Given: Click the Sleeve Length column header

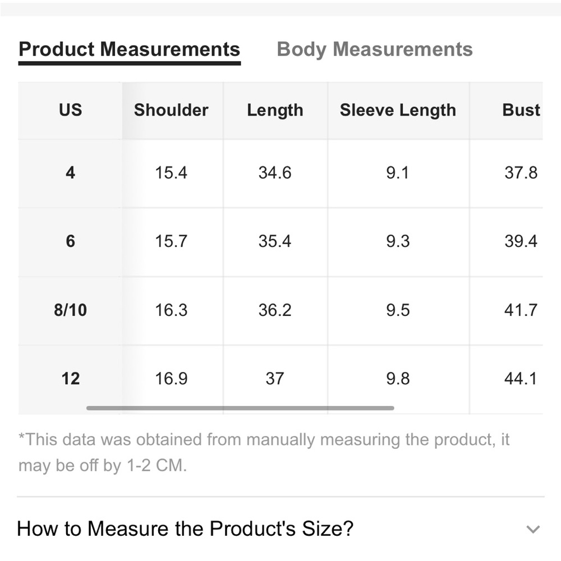Looking at the screenshot, I should [398, 110].
